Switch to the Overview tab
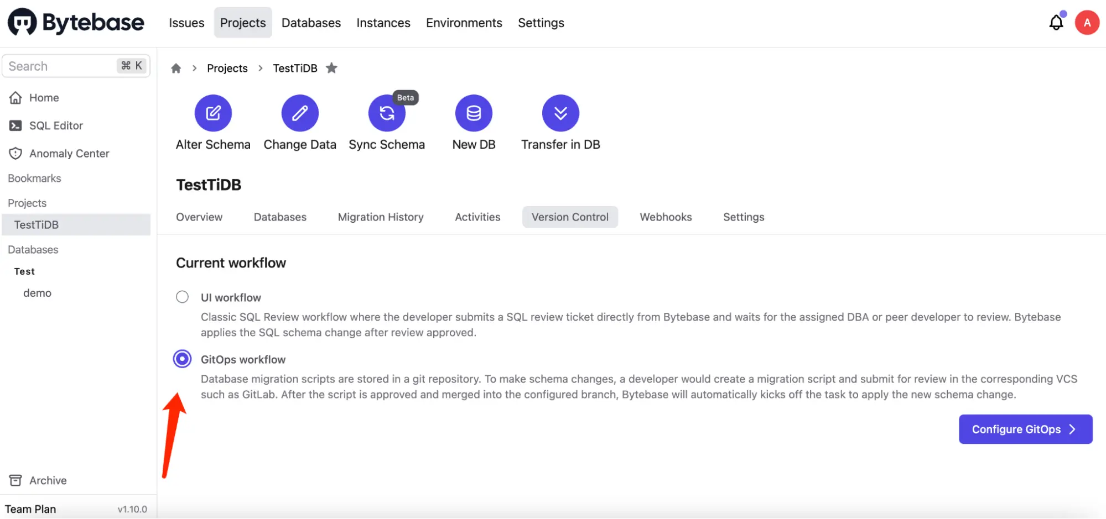 click(199, 217)
